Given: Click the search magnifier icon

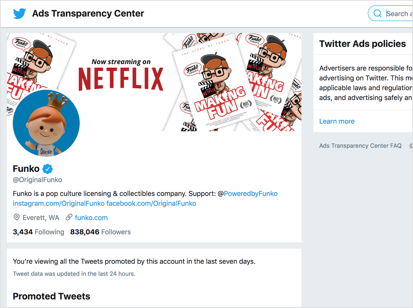Looking at the screenshot, I should 378,13.
